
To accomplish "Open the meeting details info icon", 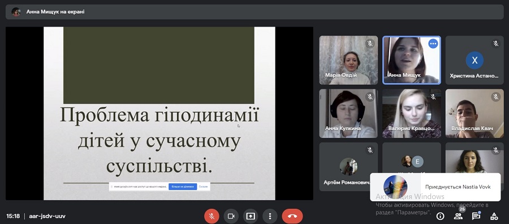I will (440, 216).
